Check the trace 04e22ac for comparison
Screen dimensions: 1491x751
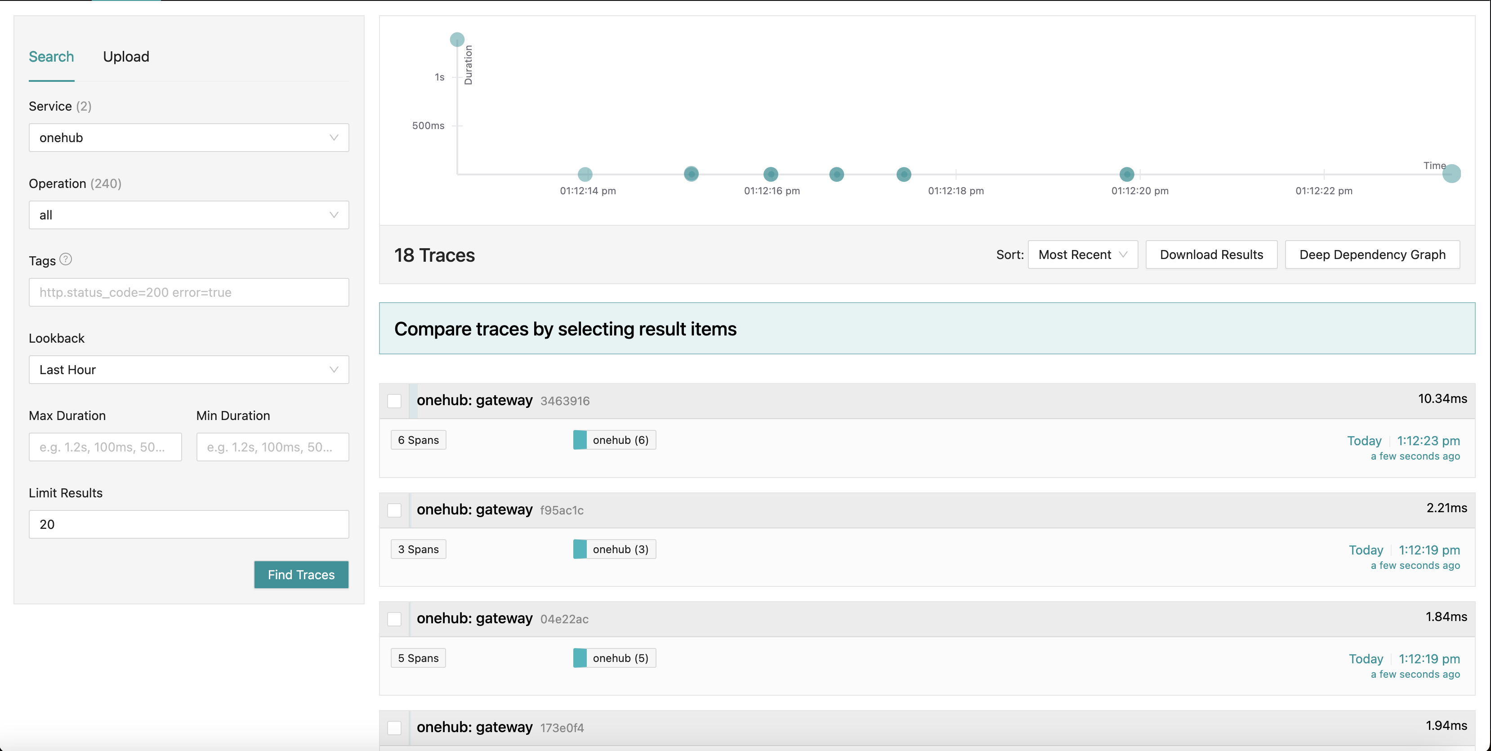pyautogui.click(x=395, y=618)
